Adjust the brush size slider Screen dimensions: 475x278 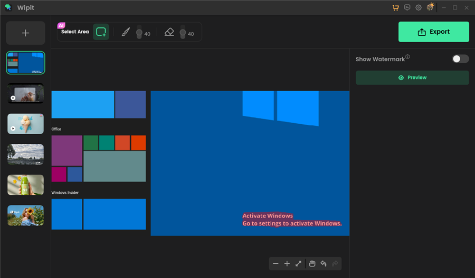click(139, 32)
